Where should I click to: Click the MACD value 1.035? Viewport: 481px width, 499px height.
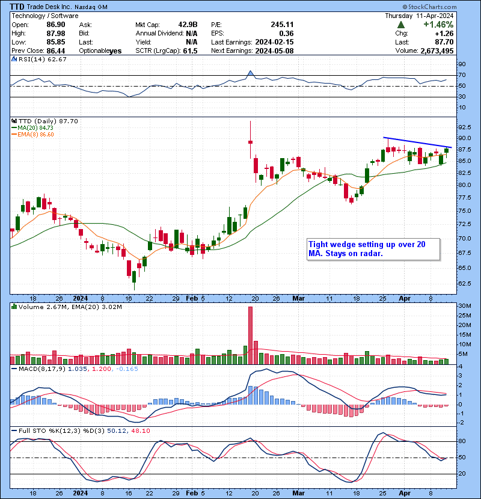(x=78, y=369)
